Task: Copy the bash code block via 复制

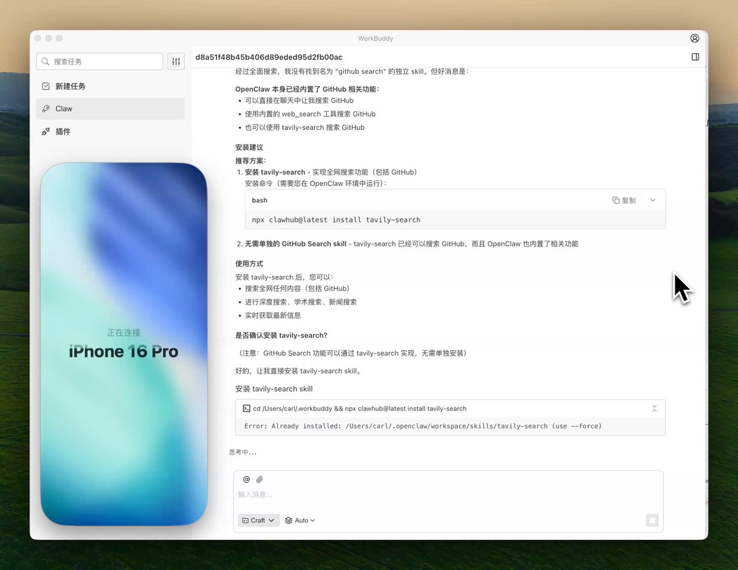Action: point(624,200)
